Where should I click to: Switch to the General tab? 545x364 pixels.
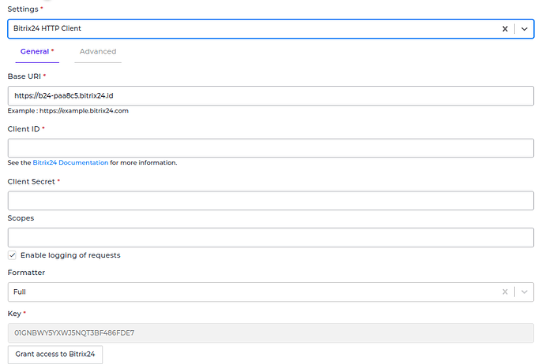coord(37,52)
